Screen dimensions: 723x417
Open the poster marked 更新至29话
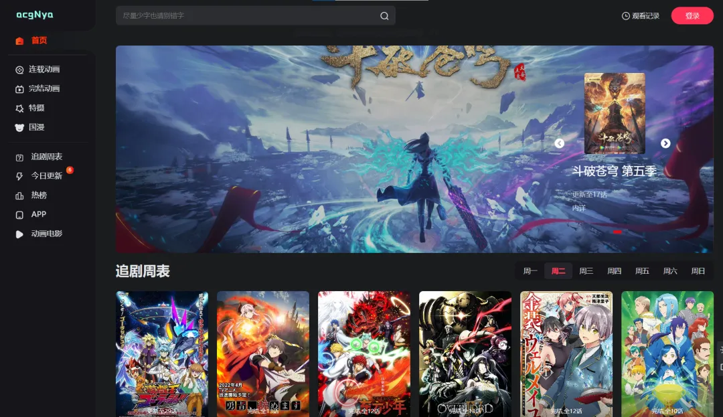162,354
